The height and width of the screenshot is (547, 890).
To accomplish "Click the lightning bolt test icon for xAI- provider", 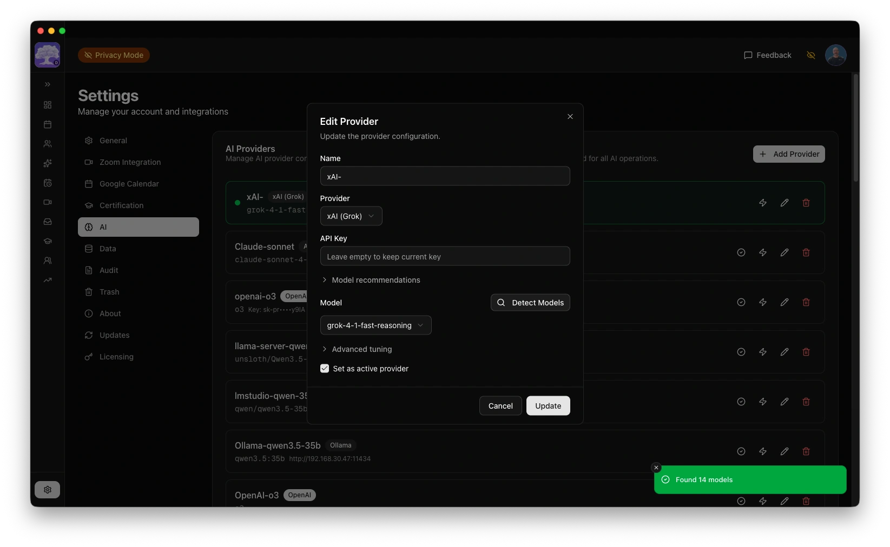I will pos(762,203).
